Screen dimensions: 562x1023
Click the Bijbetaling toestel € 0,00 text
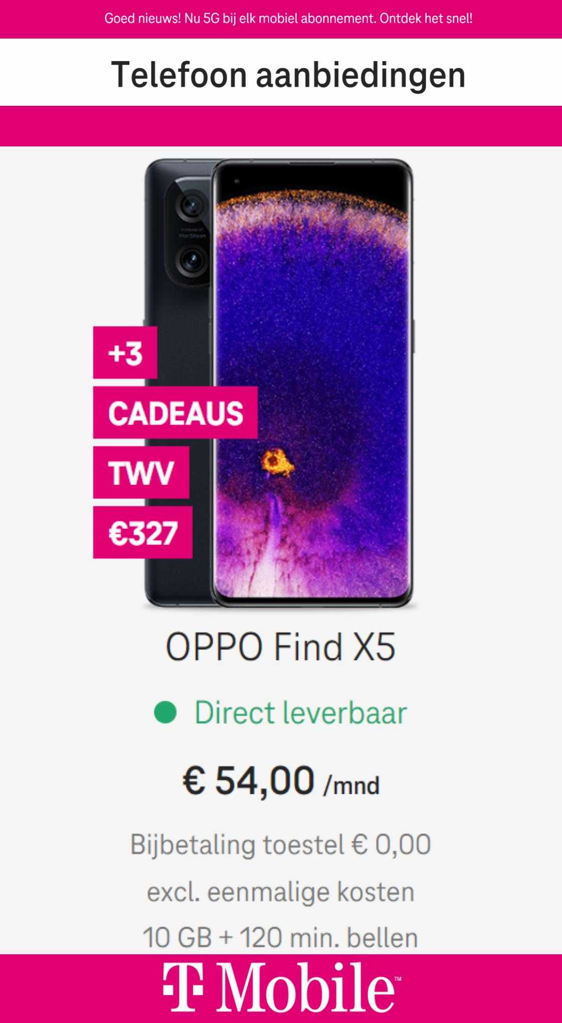[x=281, y=844]
